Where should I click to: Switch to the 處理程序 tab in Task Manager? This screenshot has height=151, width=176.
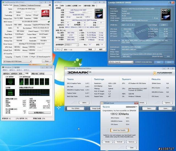pos(14,74)
